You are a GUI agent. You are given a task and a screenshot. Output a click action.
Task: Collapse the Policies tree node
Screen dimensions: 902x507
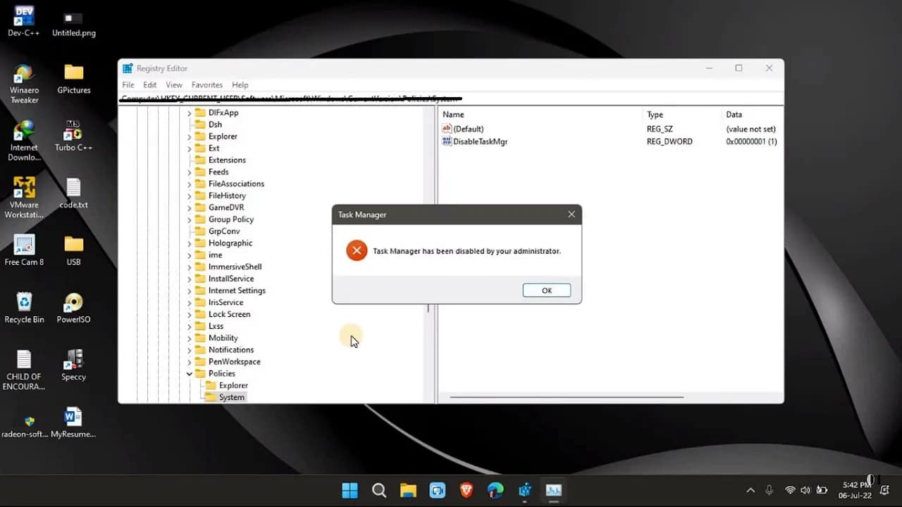point(188,373)
